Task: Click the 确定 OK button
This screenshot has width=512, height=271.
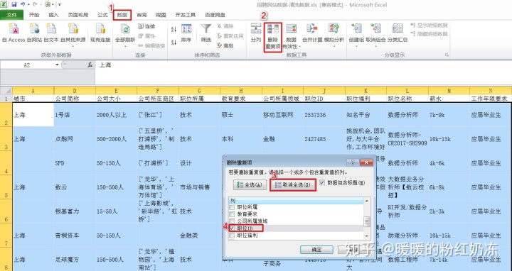Action: pos(316,250)
